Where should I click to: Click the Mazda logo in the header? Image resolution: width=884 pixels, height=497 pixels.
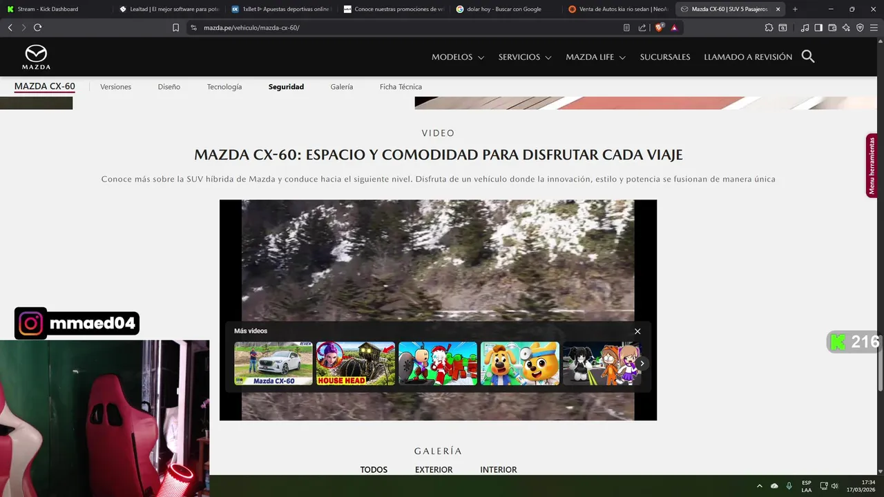pos(36,57)
